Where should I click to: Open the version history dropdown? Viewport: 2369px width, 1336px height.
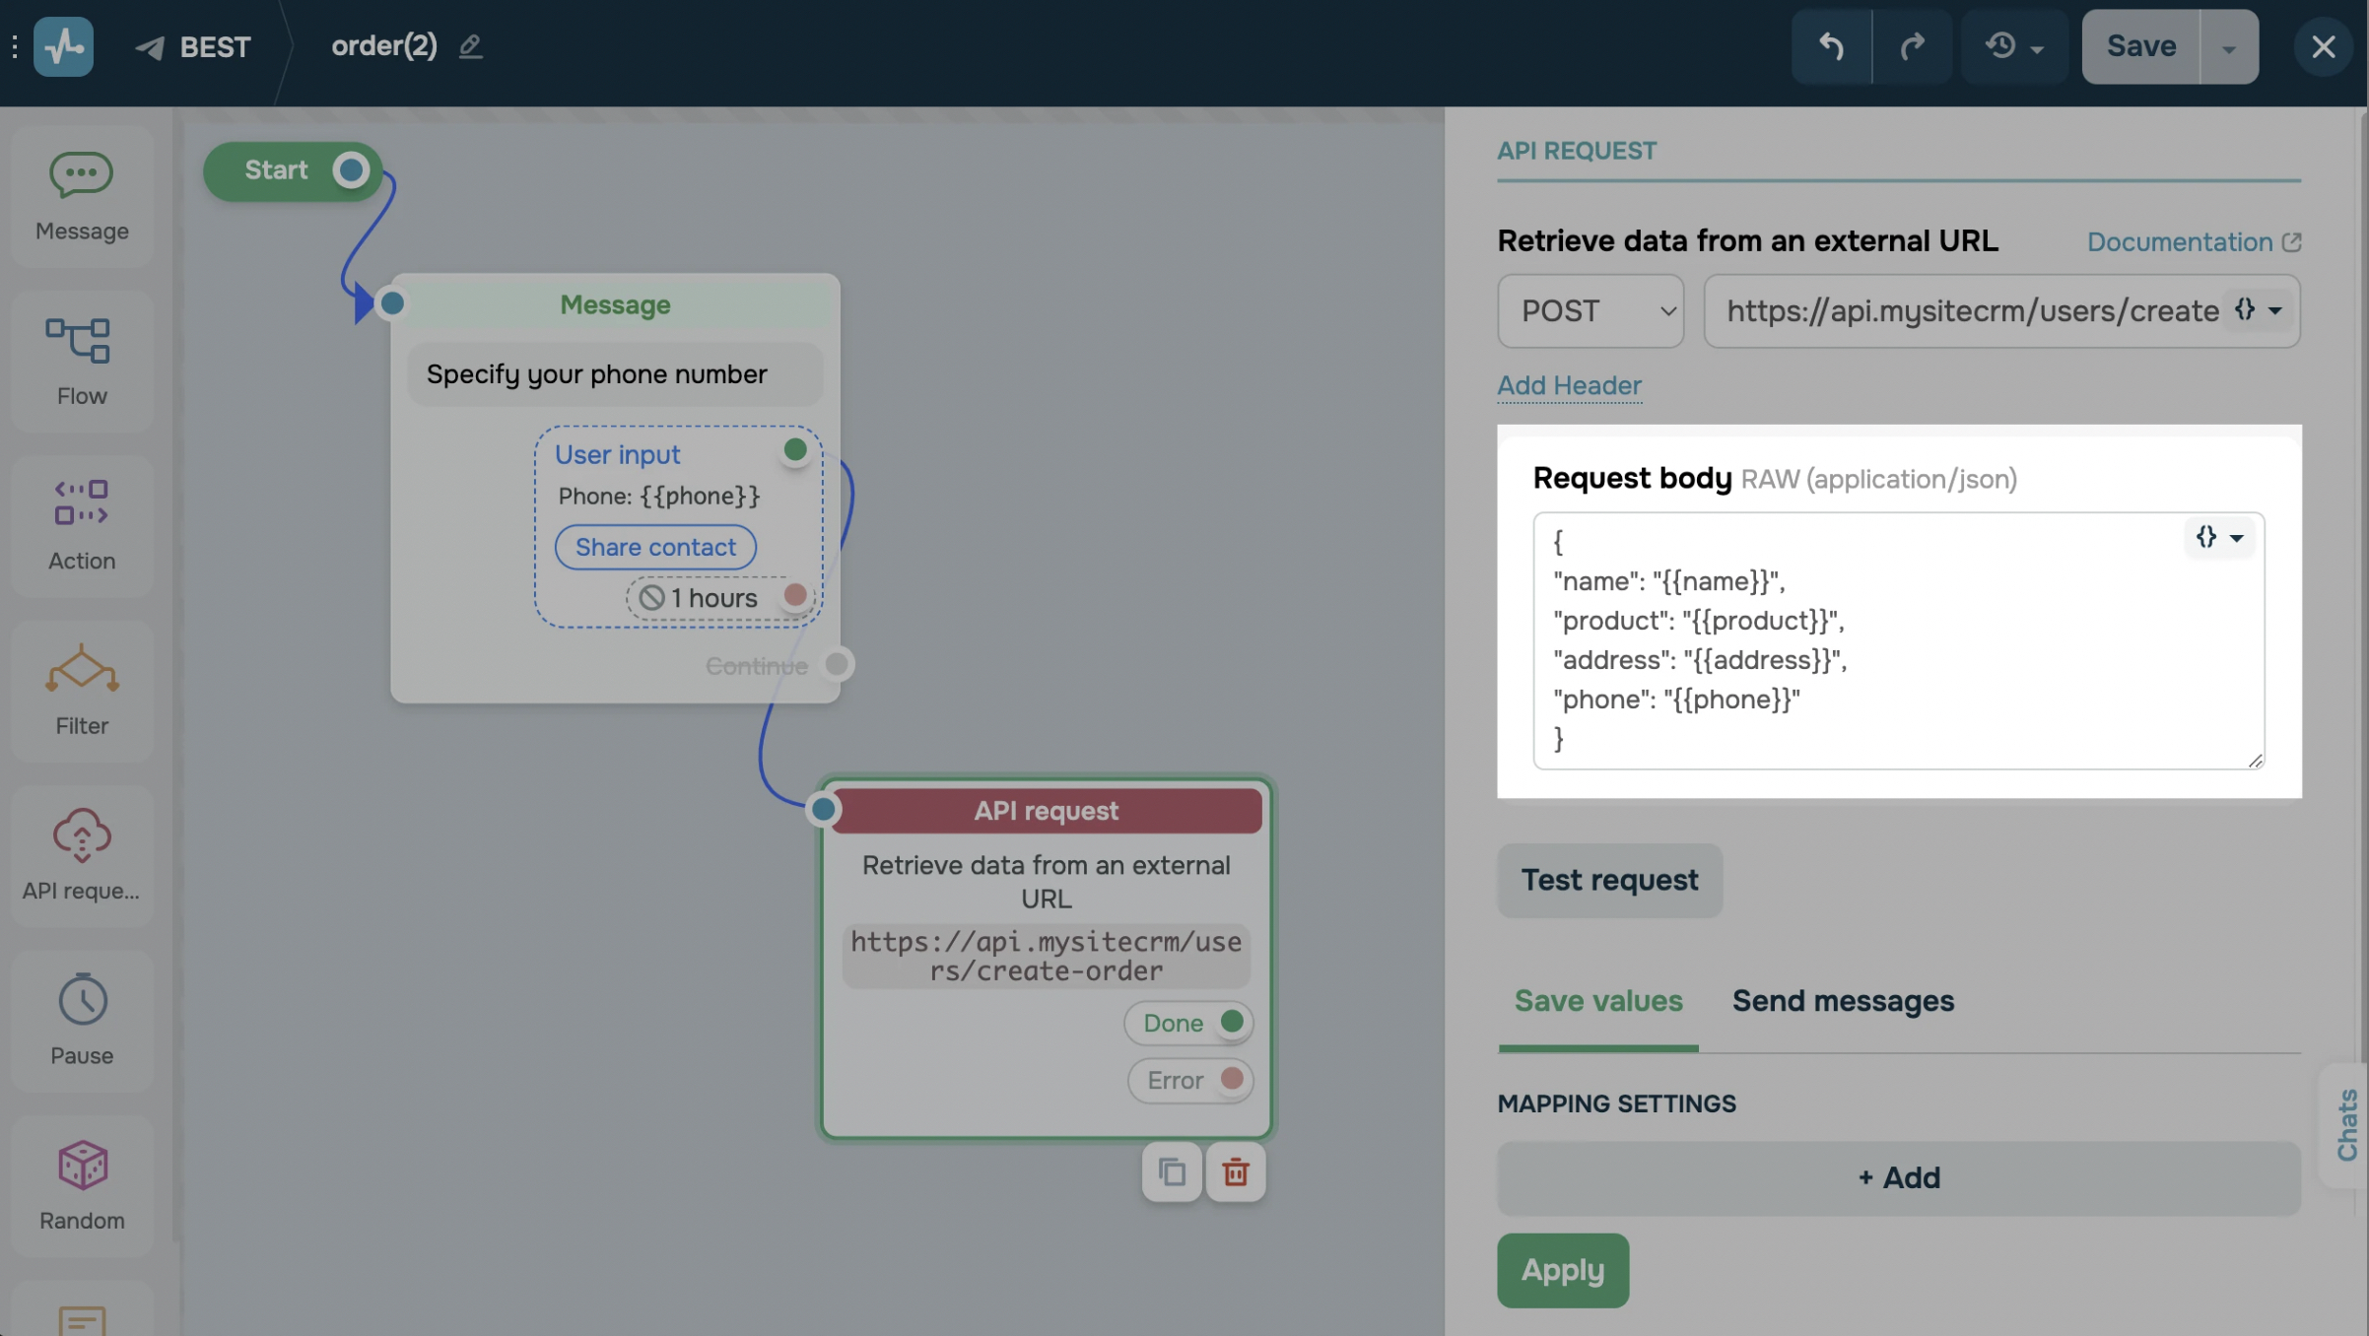2013,46
